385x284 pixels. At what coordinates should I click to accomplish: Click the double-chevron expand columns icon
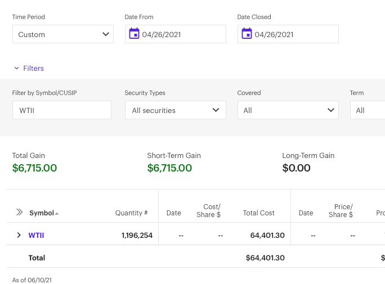pos(19,213)
